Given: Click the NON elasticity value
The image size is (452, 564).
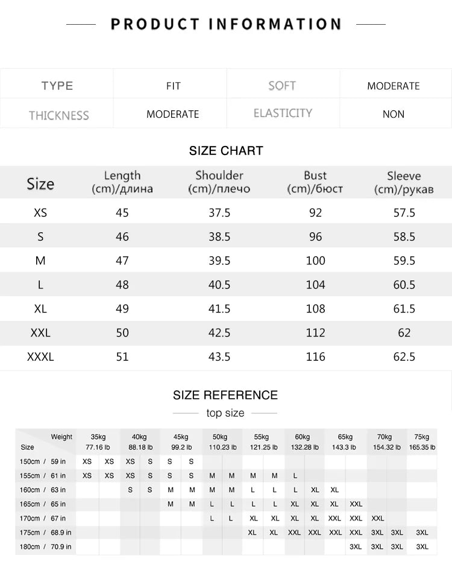Looking at the screenshot, I should click(394, 114).
